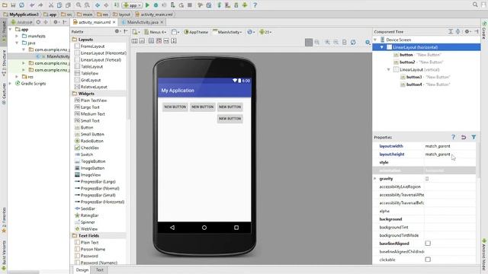Click the MyApplication3 breadcrumb

(x=21, y=14)
